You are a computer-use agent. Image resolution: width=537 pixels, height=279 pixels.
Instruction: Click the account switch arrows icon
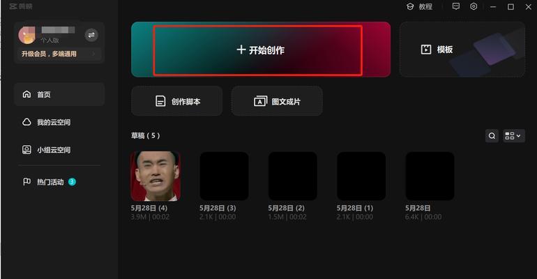(x=91, y=35)
